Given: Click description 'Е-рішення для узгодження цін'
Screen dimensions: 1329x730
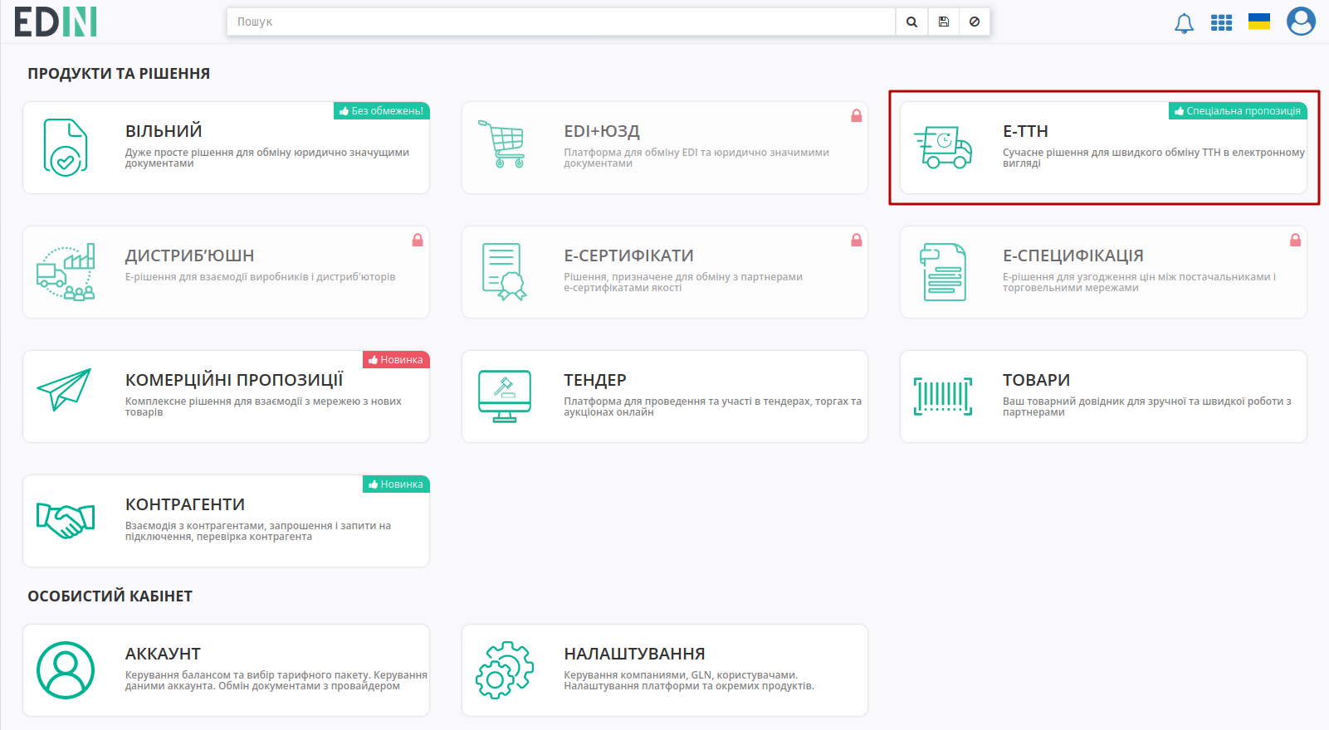Looking at the screenshot, I should (1139, 282).
